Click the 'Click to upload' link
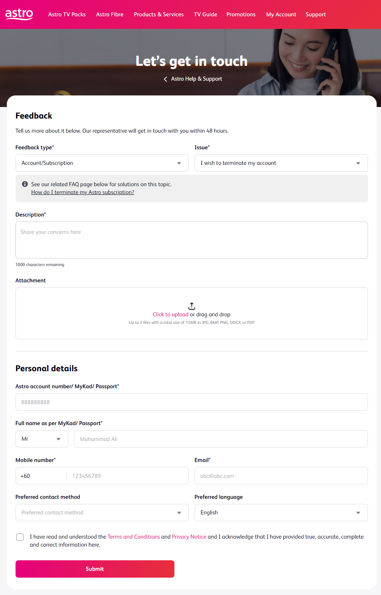The image size is (381, 595). point(170,314)
